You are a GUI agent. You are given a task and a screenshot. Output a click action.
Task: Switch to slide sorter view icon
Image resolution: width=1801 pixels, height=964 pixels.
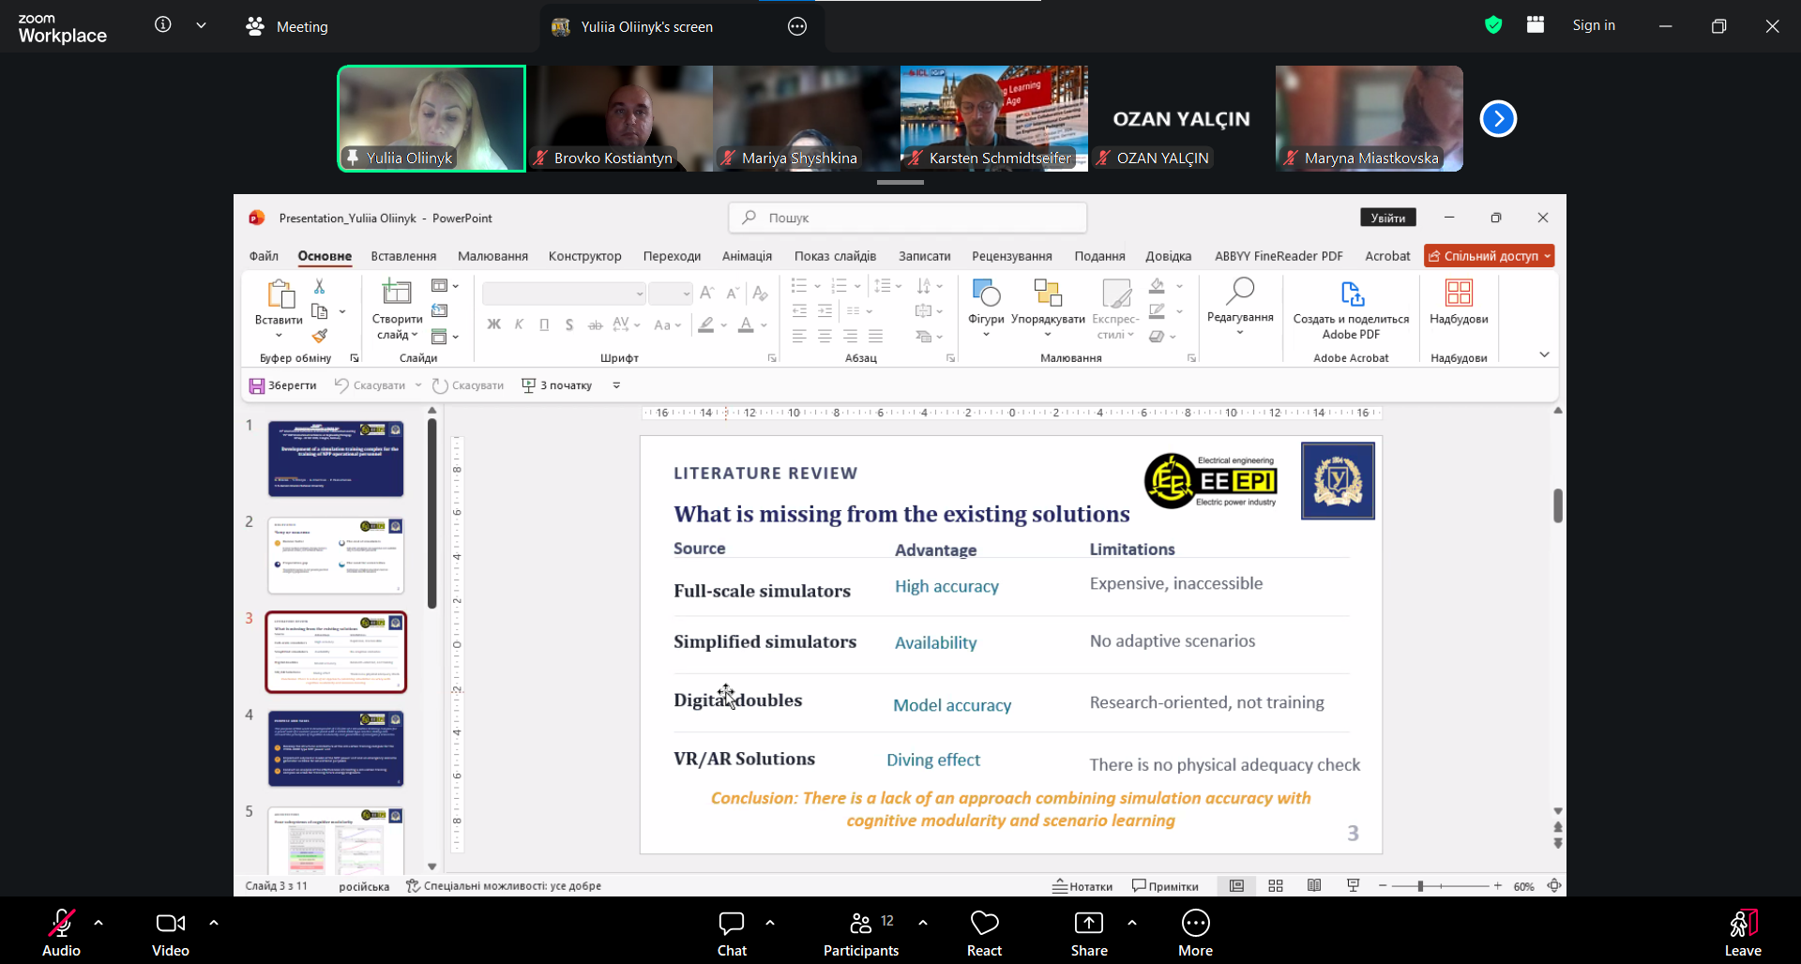pyautogui.click(x=1276, y=886)
